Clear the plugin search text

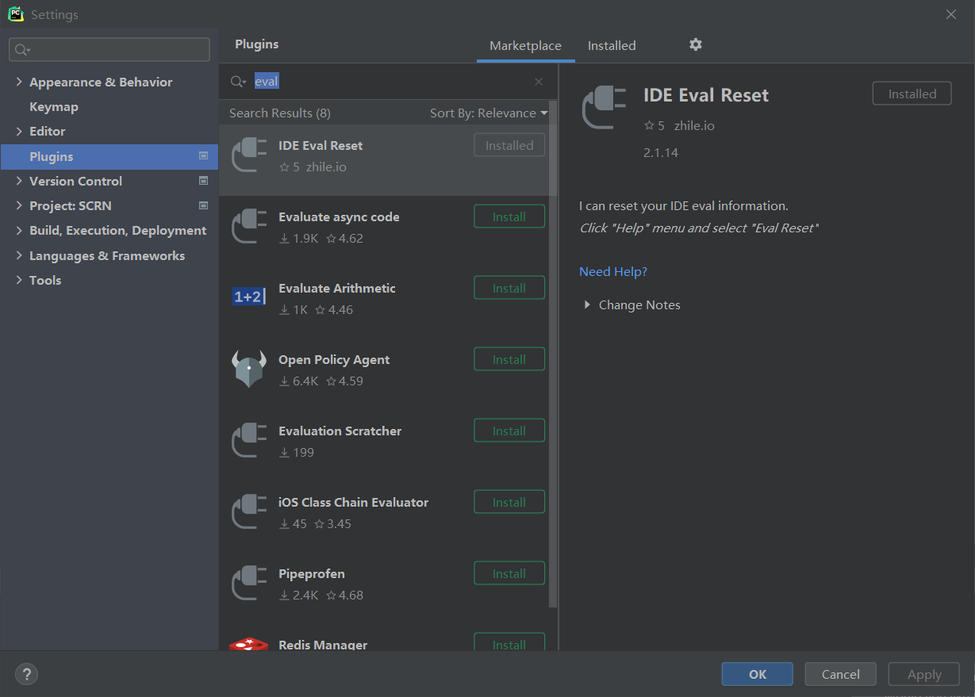[539, 82]
